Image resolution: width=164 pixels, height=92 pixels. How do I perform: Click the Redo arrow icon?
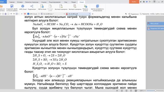coord(14,14)
